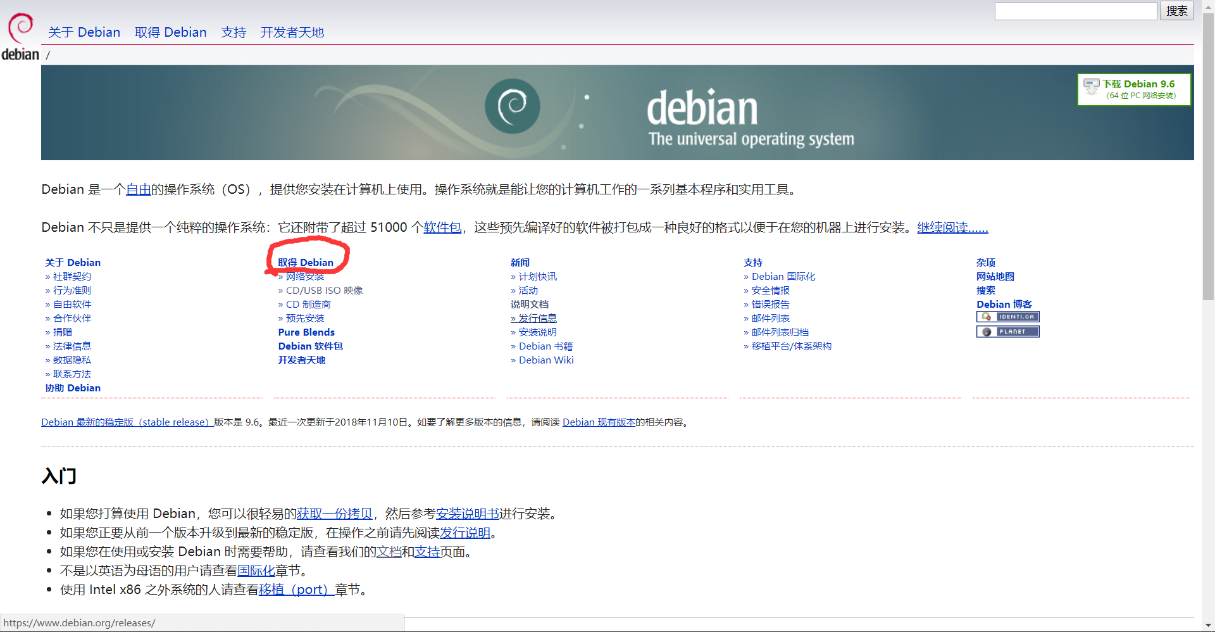
Task: Open the 错误报告 link
Action: click(x=771, y=304)
